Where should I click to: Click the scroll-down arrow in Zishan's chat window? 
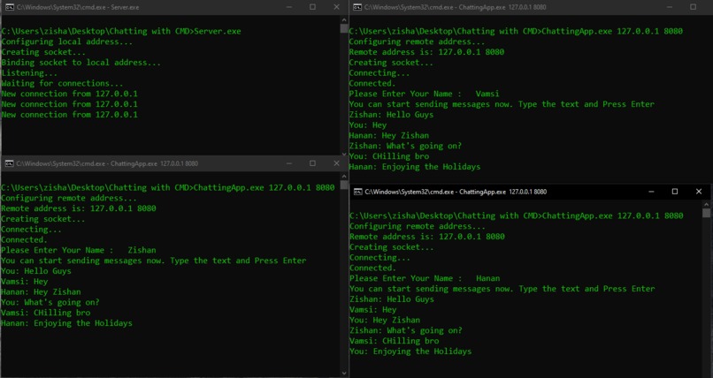tap(344, 373)
